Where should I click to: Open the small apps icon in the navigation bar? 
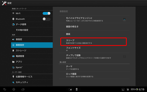(x=70, y=89)
